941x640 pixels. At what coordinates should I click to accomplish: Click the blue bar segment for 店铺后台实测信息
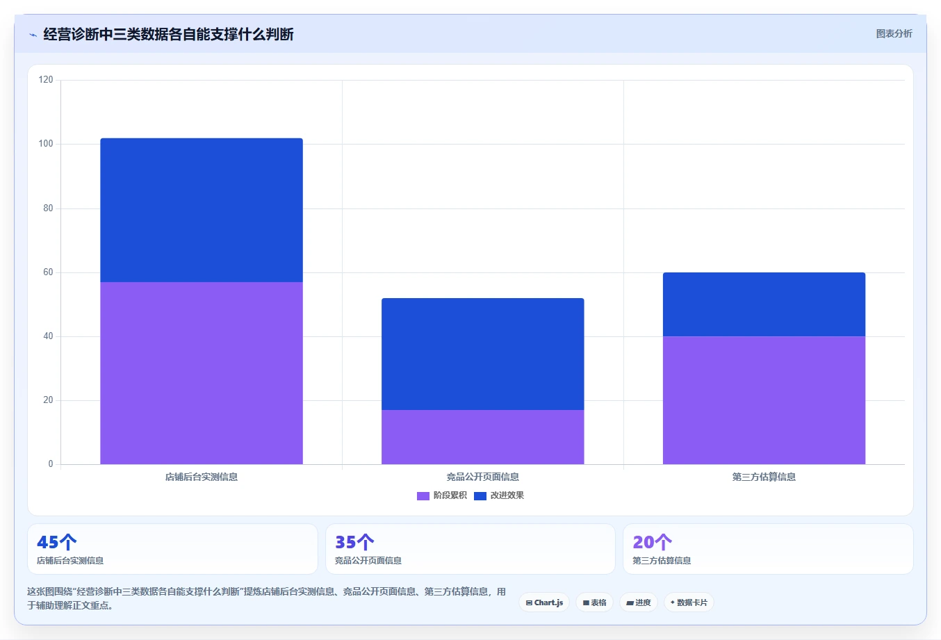(x=202, y=210)
